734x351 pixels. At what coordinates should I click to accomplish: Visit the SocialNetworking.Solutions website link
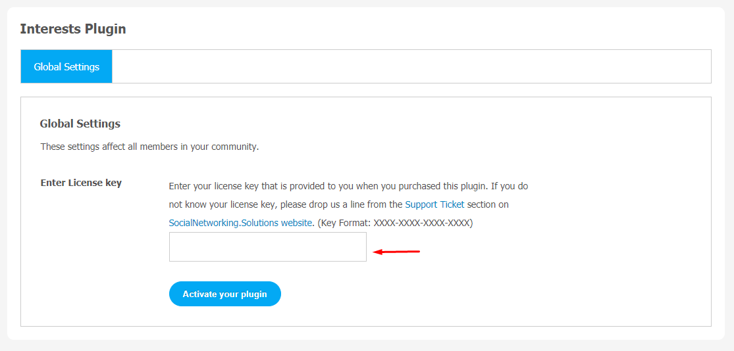click(240, 223)
